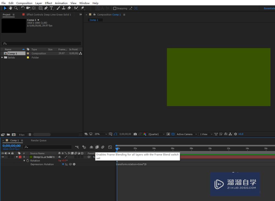Expand the Solids folder
This screenshot has width=275, height=201.
(x=2, y=58)
